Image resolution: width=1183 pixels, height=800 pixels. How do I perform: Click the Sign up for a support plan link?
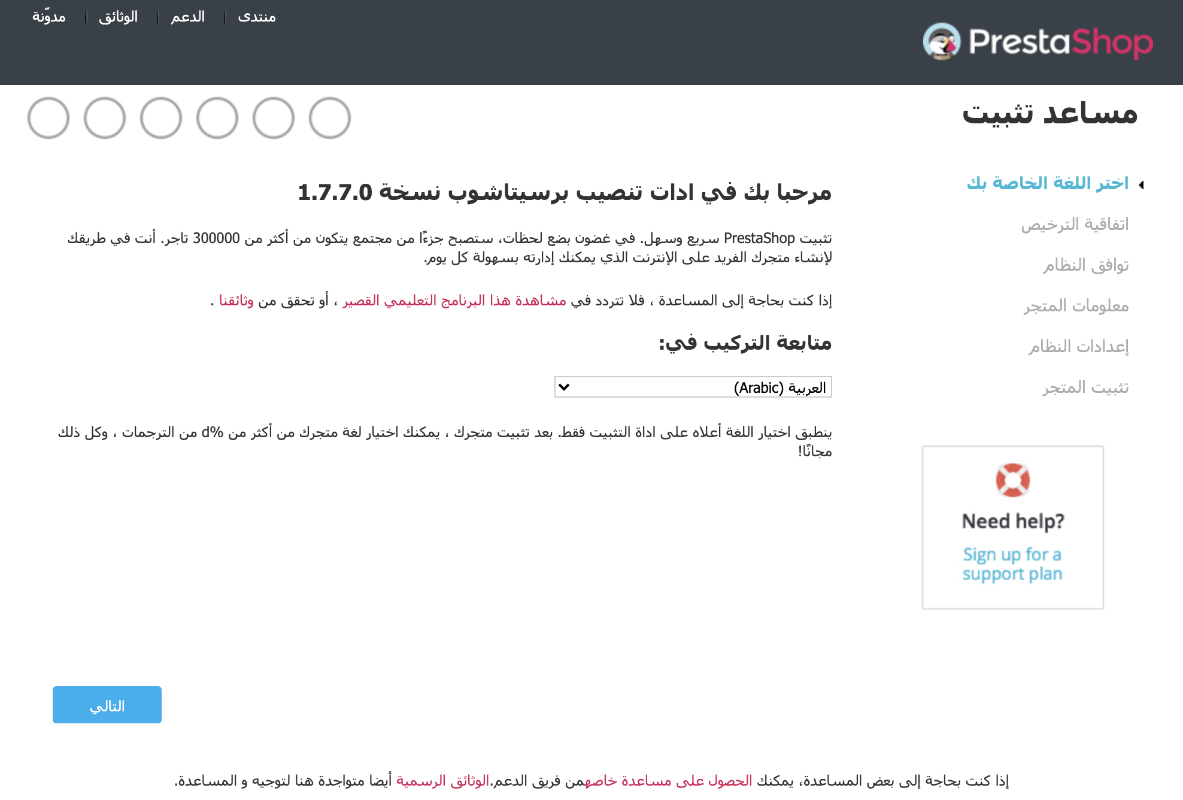1012,564
